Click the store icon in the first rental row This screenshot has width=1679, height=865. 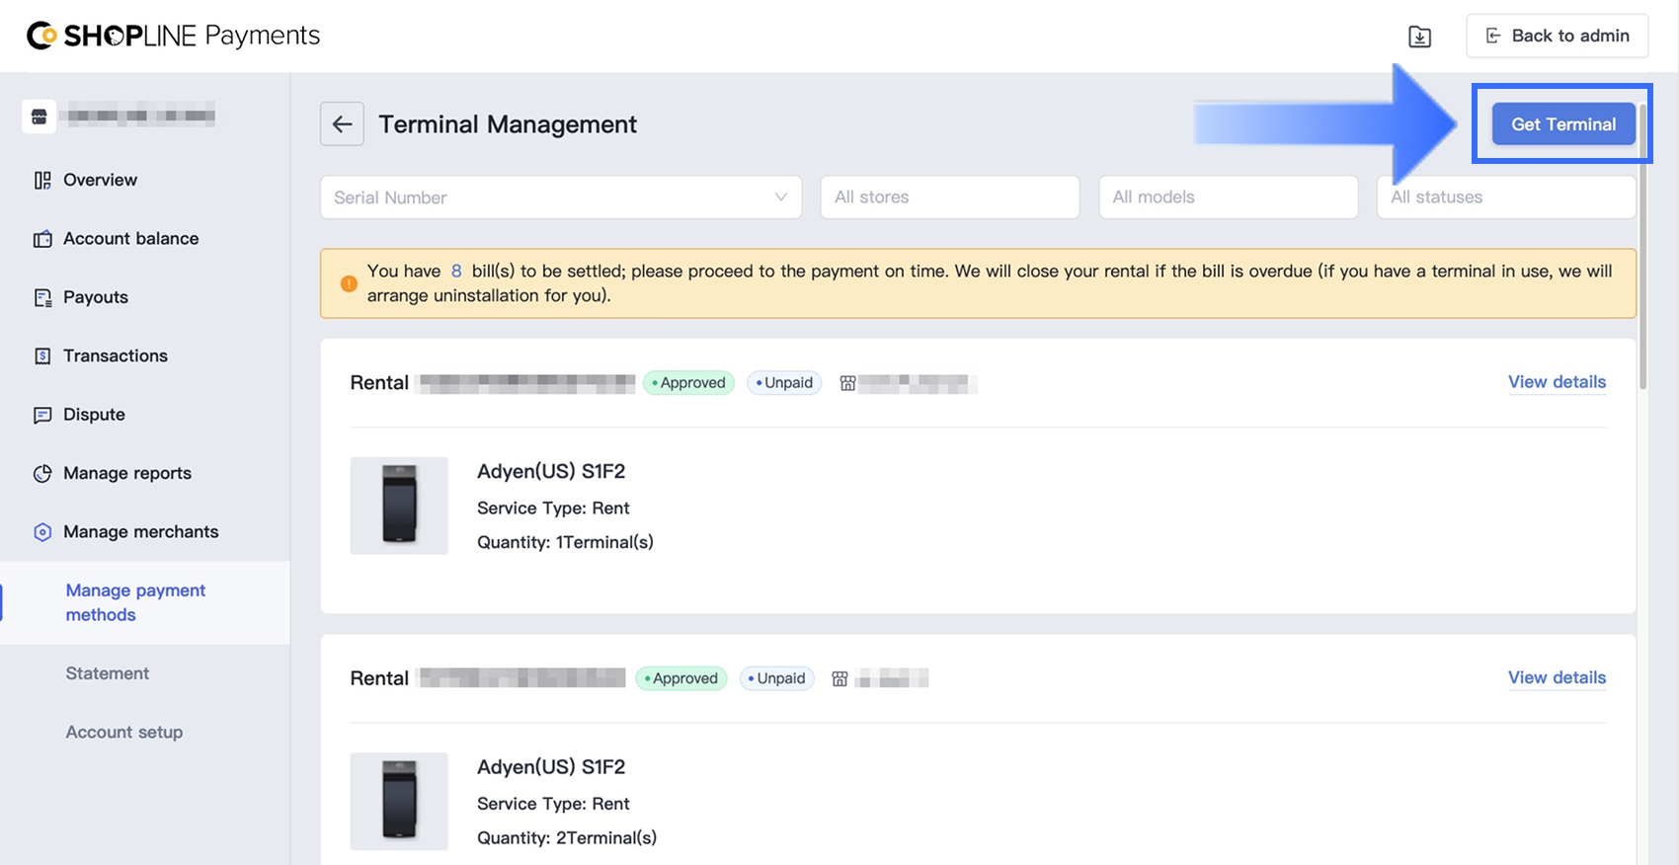pyautogui.click(x=847, y=383)
